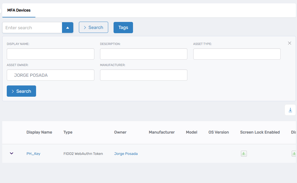This screenshot has height=183, width=297.
Task: Focus the Display Name filter field
Action: [x=50, y=54]
